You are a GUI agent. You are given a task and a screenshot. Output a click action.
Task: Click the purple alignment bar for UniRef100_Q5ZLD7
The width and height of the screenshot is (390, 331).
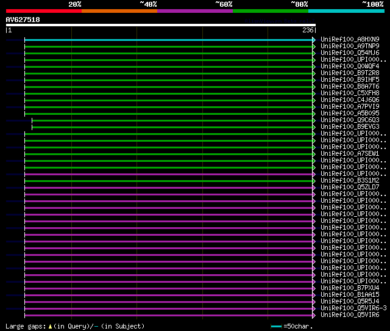click(168, 188)
